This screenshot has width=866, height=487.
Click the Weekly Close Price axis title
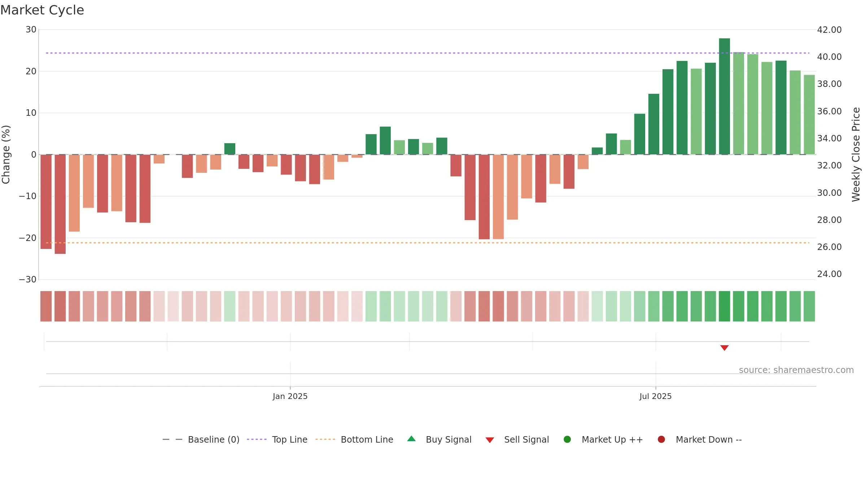coord(856,154)
